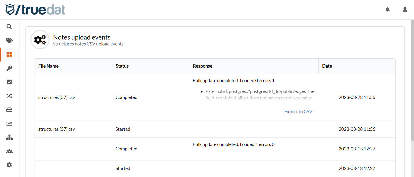Click the File Name column header
Image resolution: width=414 pixels, height=177 pixels.
(x=48, y=66)
